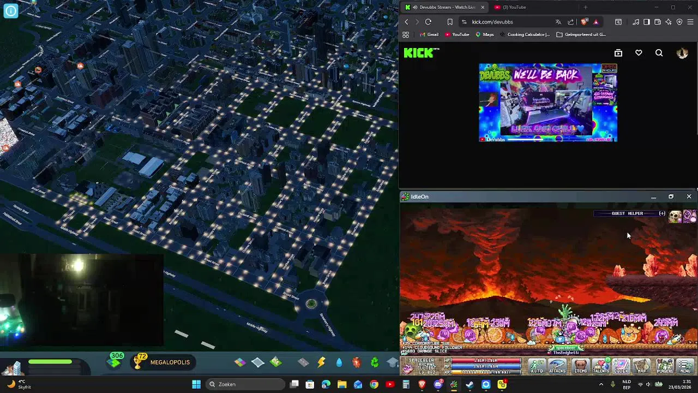Open the MEGALOPOLIS milestone trophy button
Viewport: 698px width, 393px height.
[x=163, y=362]
